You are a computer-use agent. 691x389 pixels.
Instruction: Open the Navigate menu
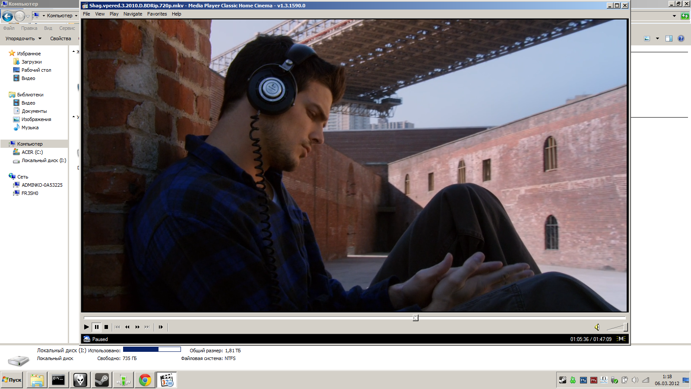(133, 14)
